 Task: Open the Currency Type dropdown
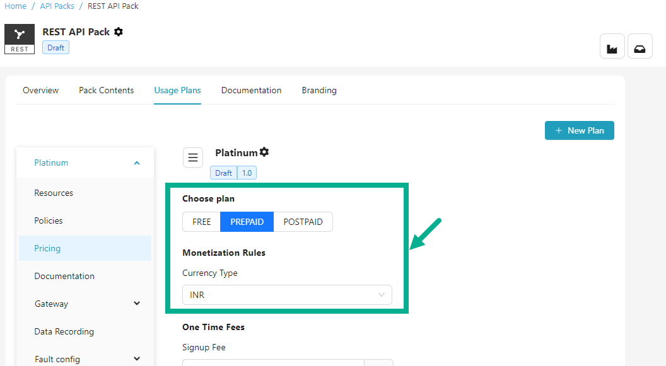[287, 295]
